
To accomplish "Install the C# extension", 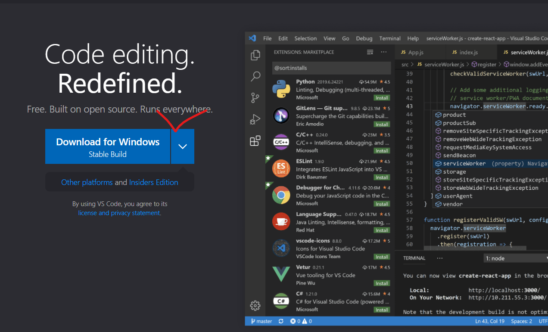I will click(x=382, y=310).
